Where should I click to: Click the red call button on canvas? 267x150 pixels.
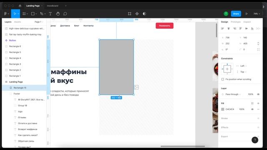click(x=164, y=26)
